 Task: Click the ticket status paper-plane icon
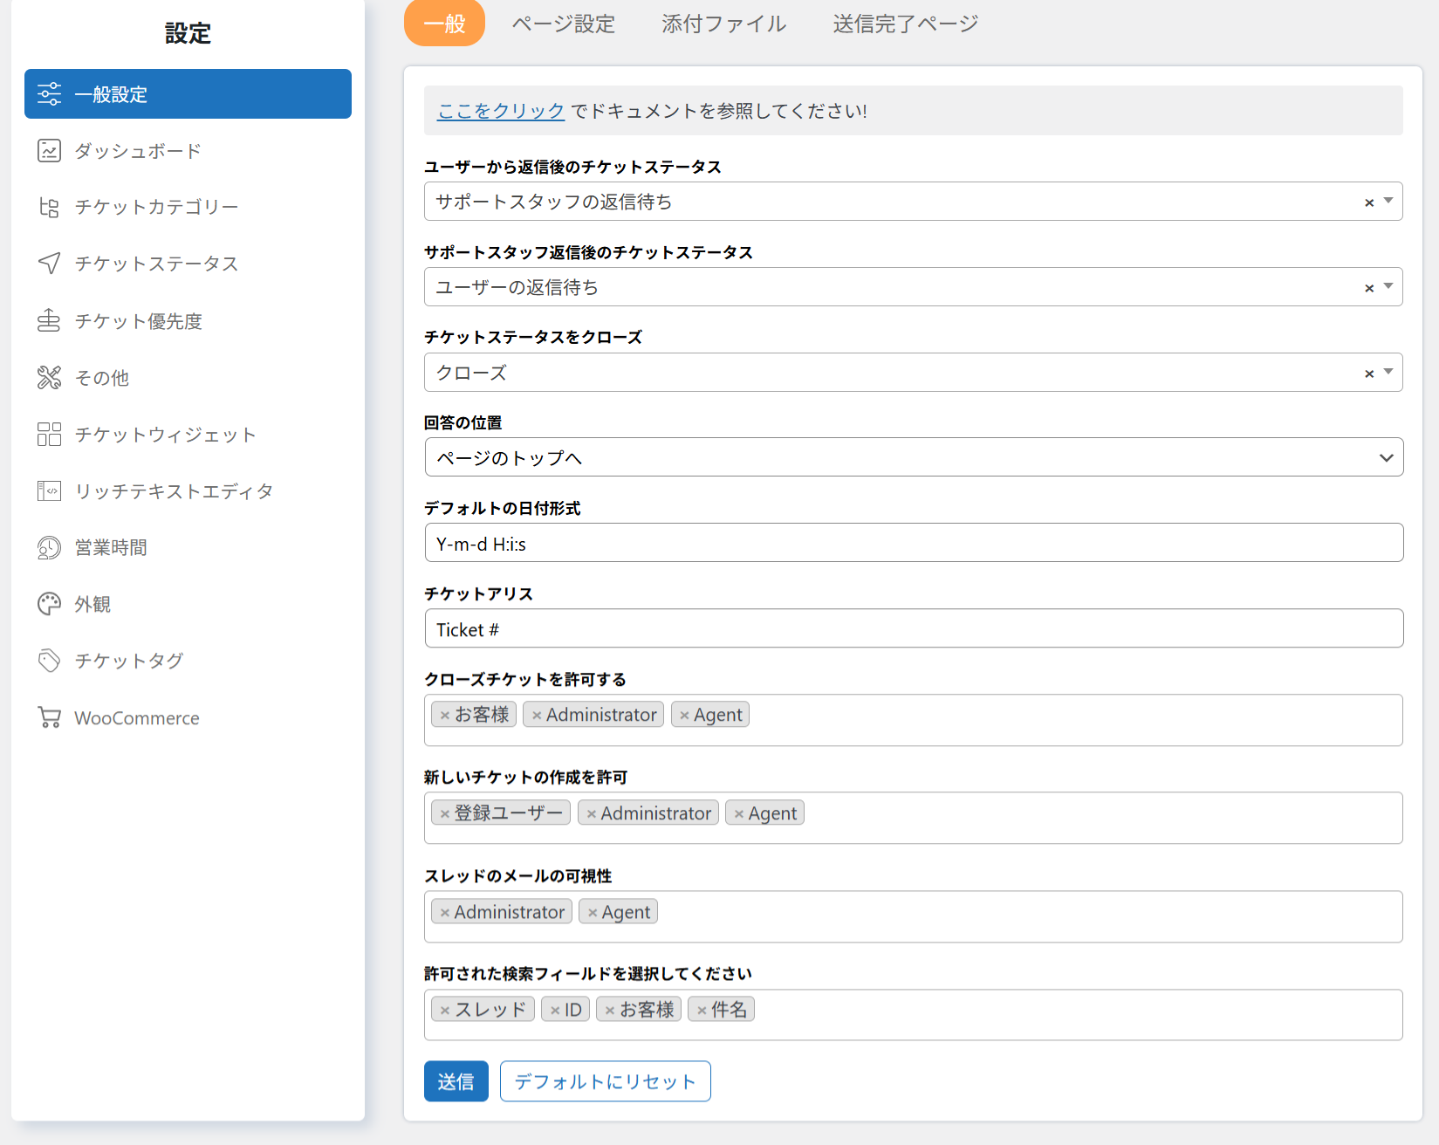point(49,264)
